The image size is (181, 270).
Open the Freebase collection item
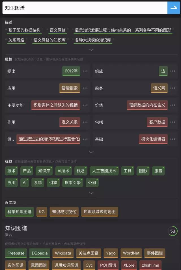point(16,253)
